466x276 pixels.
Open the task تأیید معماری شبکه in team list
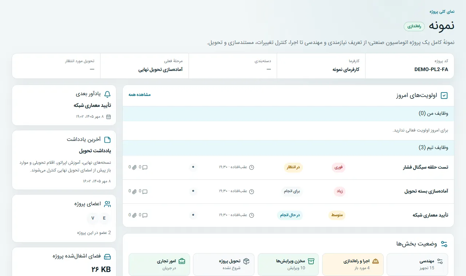click(430, 215)
